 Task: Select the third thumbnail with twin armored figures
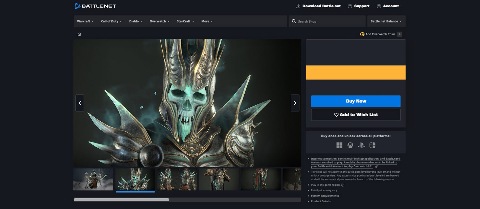tap(177, 179)
